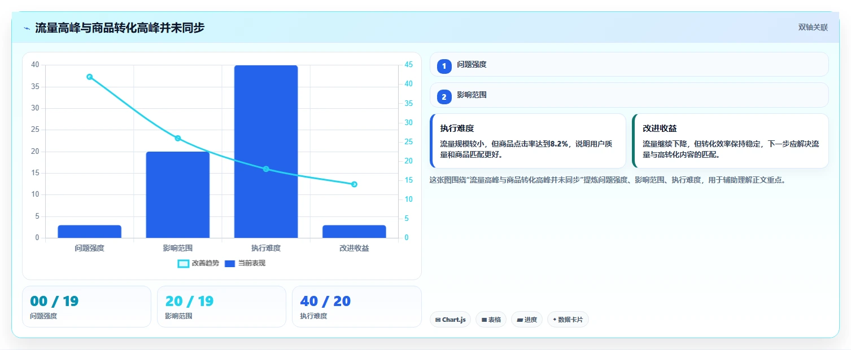
Task: Click the trend line point on the 执行难度 bar
Action: coord(266,169)
